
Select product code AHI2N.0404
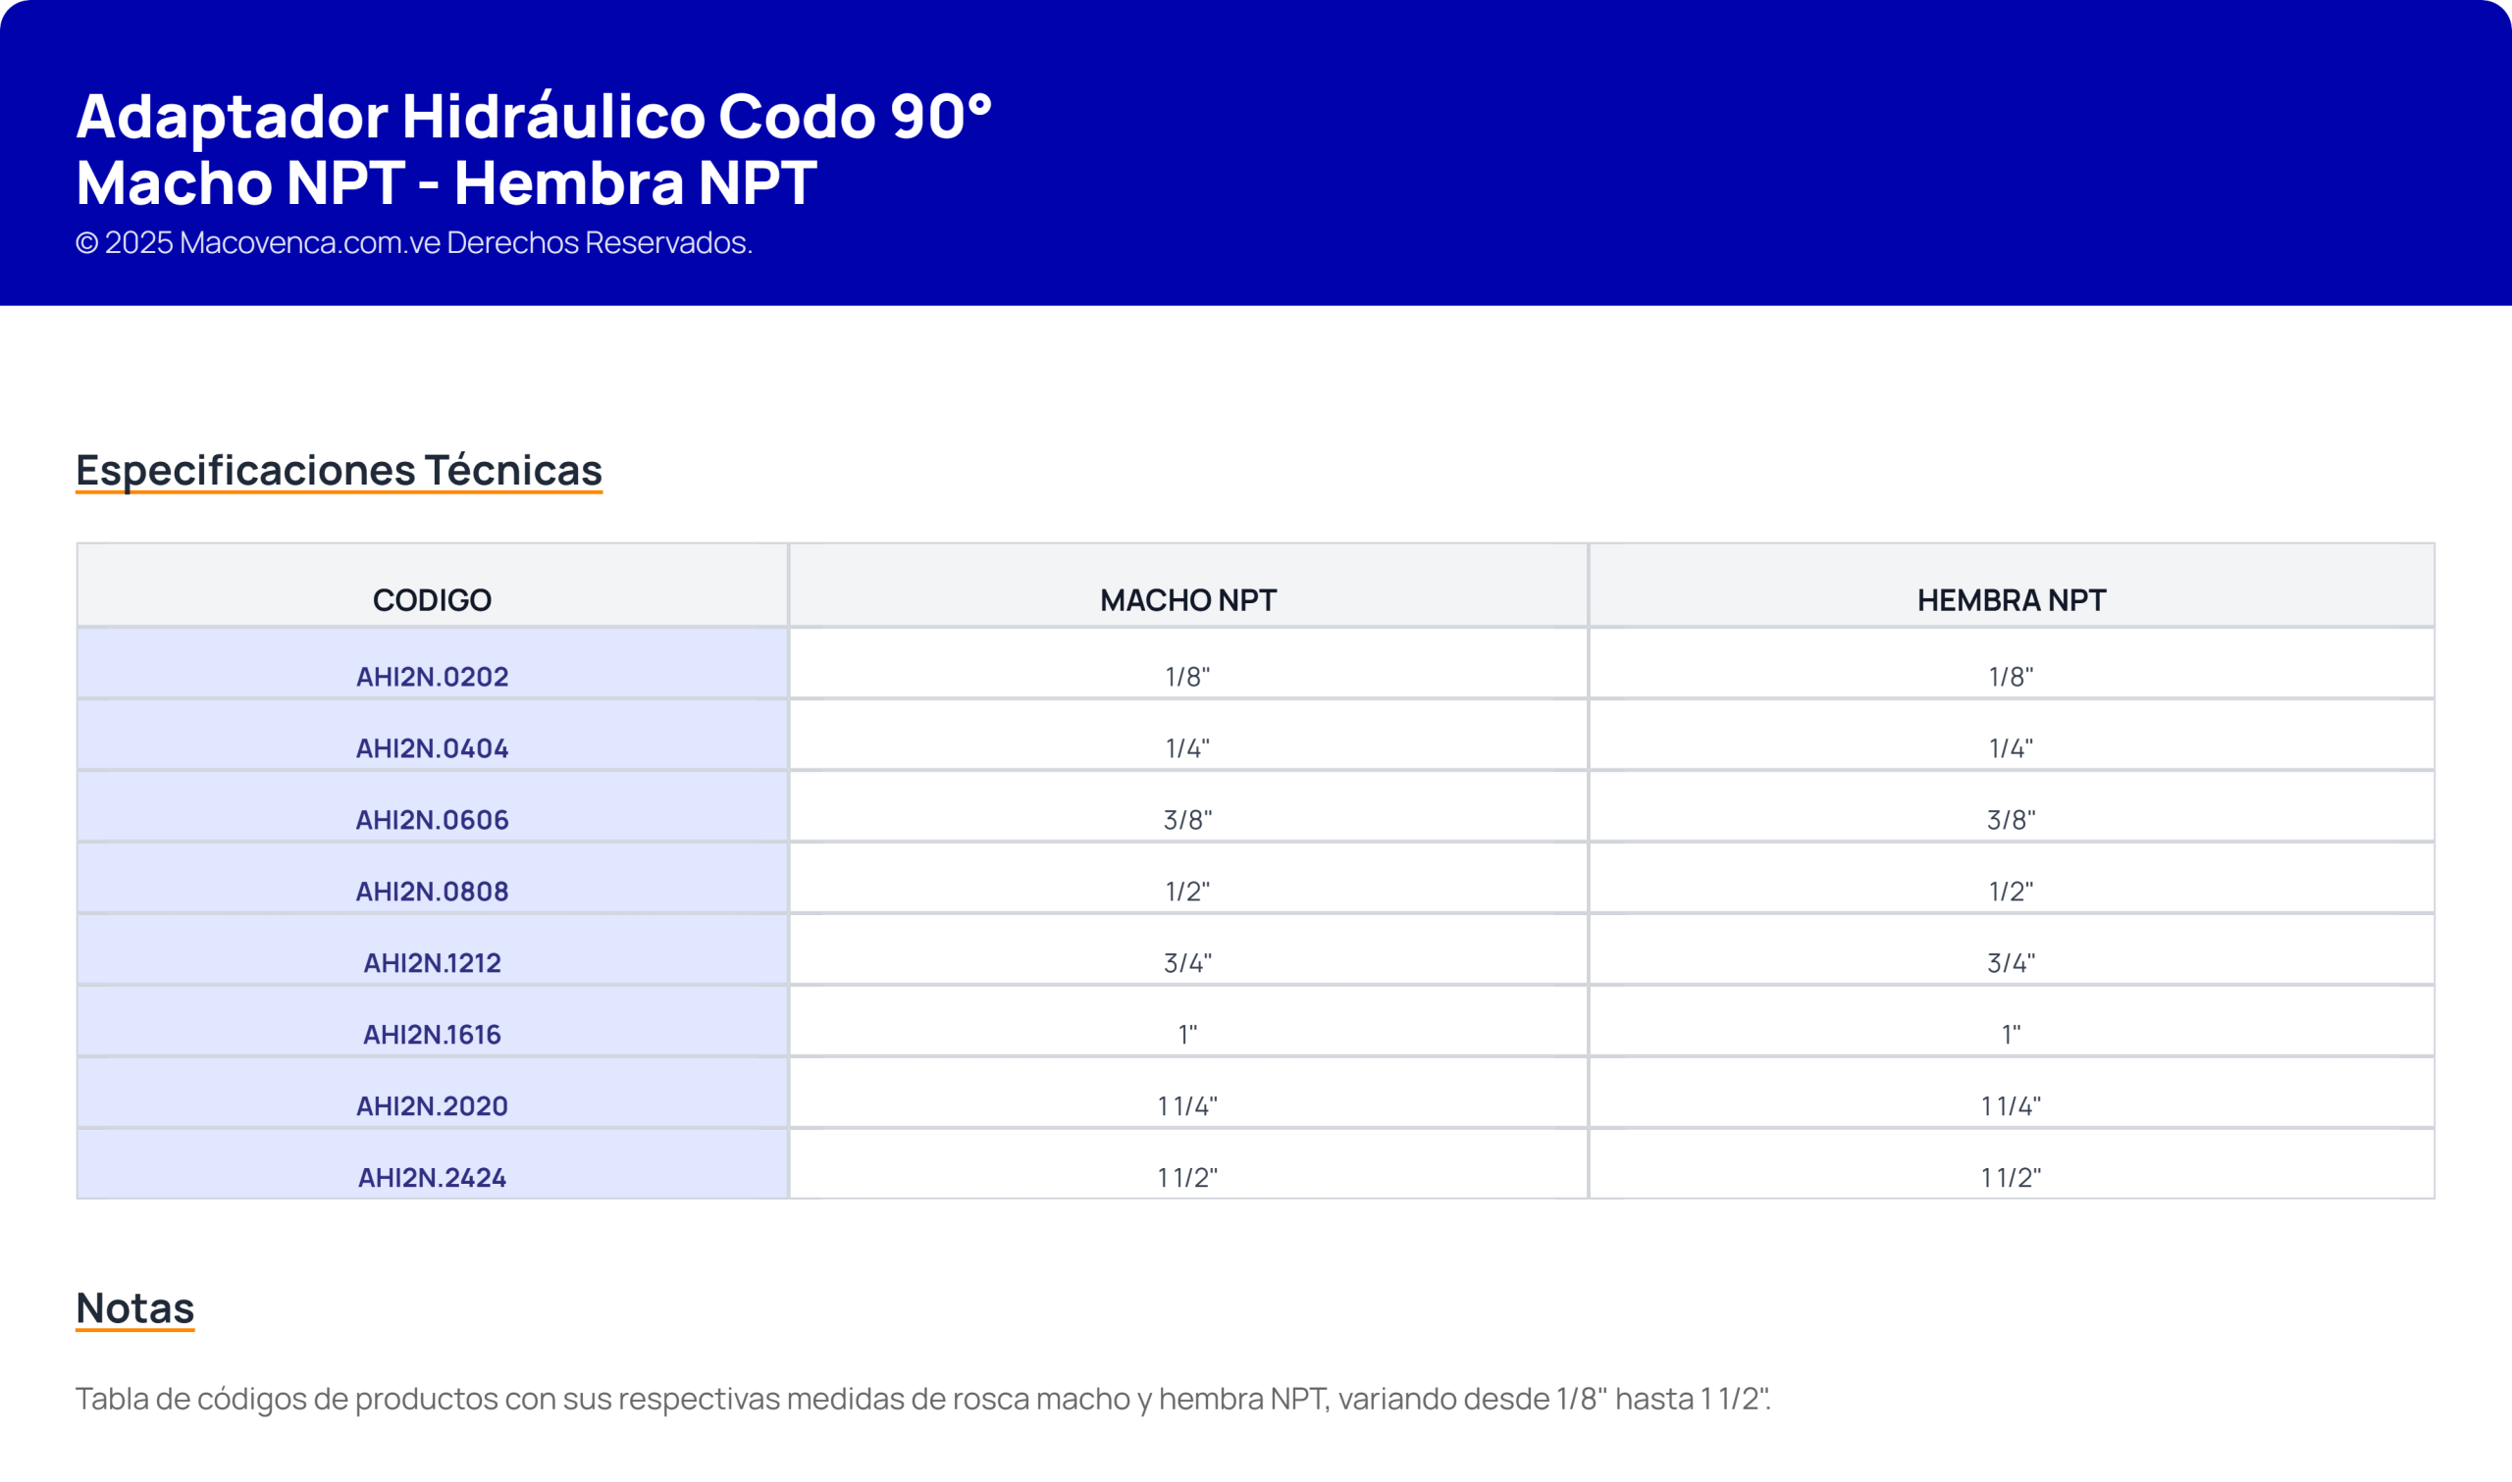[x=432, y=748]
